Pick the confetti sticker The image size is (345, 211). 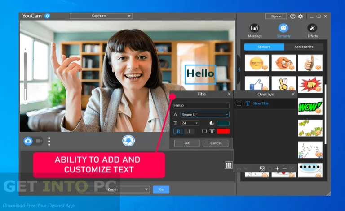(x=310, y=150)
